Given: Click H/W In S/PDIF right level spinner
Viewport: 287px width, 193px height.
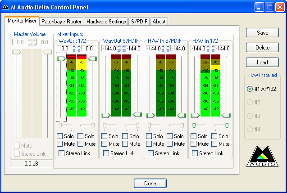Looking at the screenshot, I should coord(169,49).
